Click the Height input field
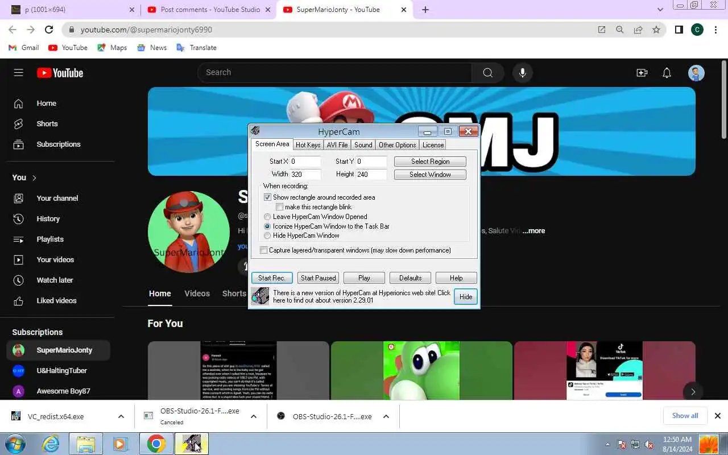Image resolution: width=728 pixels, height=455 pixels. tap(371, 175)
